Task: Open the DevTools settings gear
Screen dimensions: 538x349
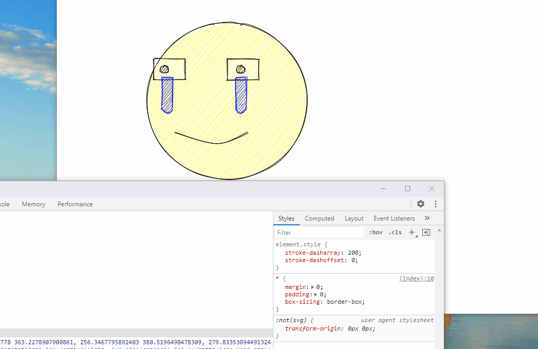Action: tap(420, 204)
